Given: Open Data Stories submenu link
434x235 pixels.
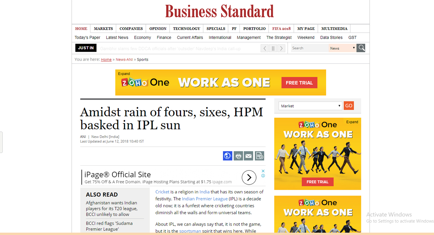Looking at the screenshot, I should (332, 37).
